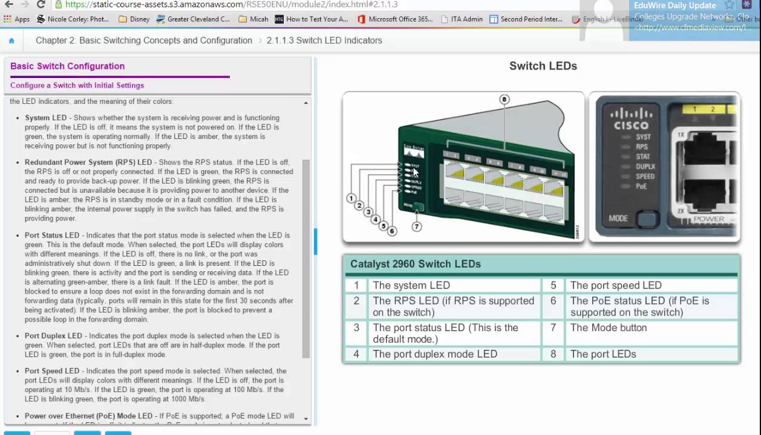Viewport: 761px width, 435px height.
Task: Click the text panel's vertical scrollbar thumb
Action: click(x=305, y=259)
